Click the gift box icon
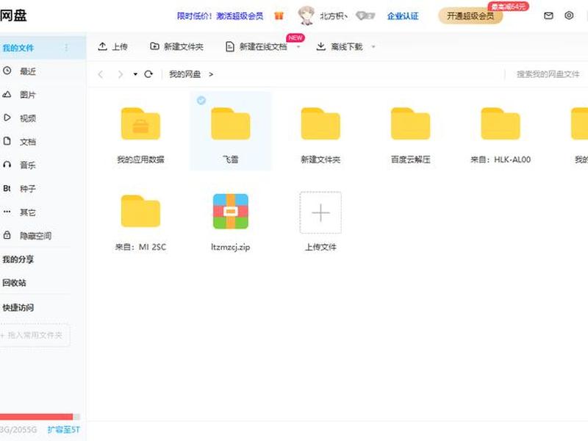The height and width of the screenshot is (441, 588). 279,15
